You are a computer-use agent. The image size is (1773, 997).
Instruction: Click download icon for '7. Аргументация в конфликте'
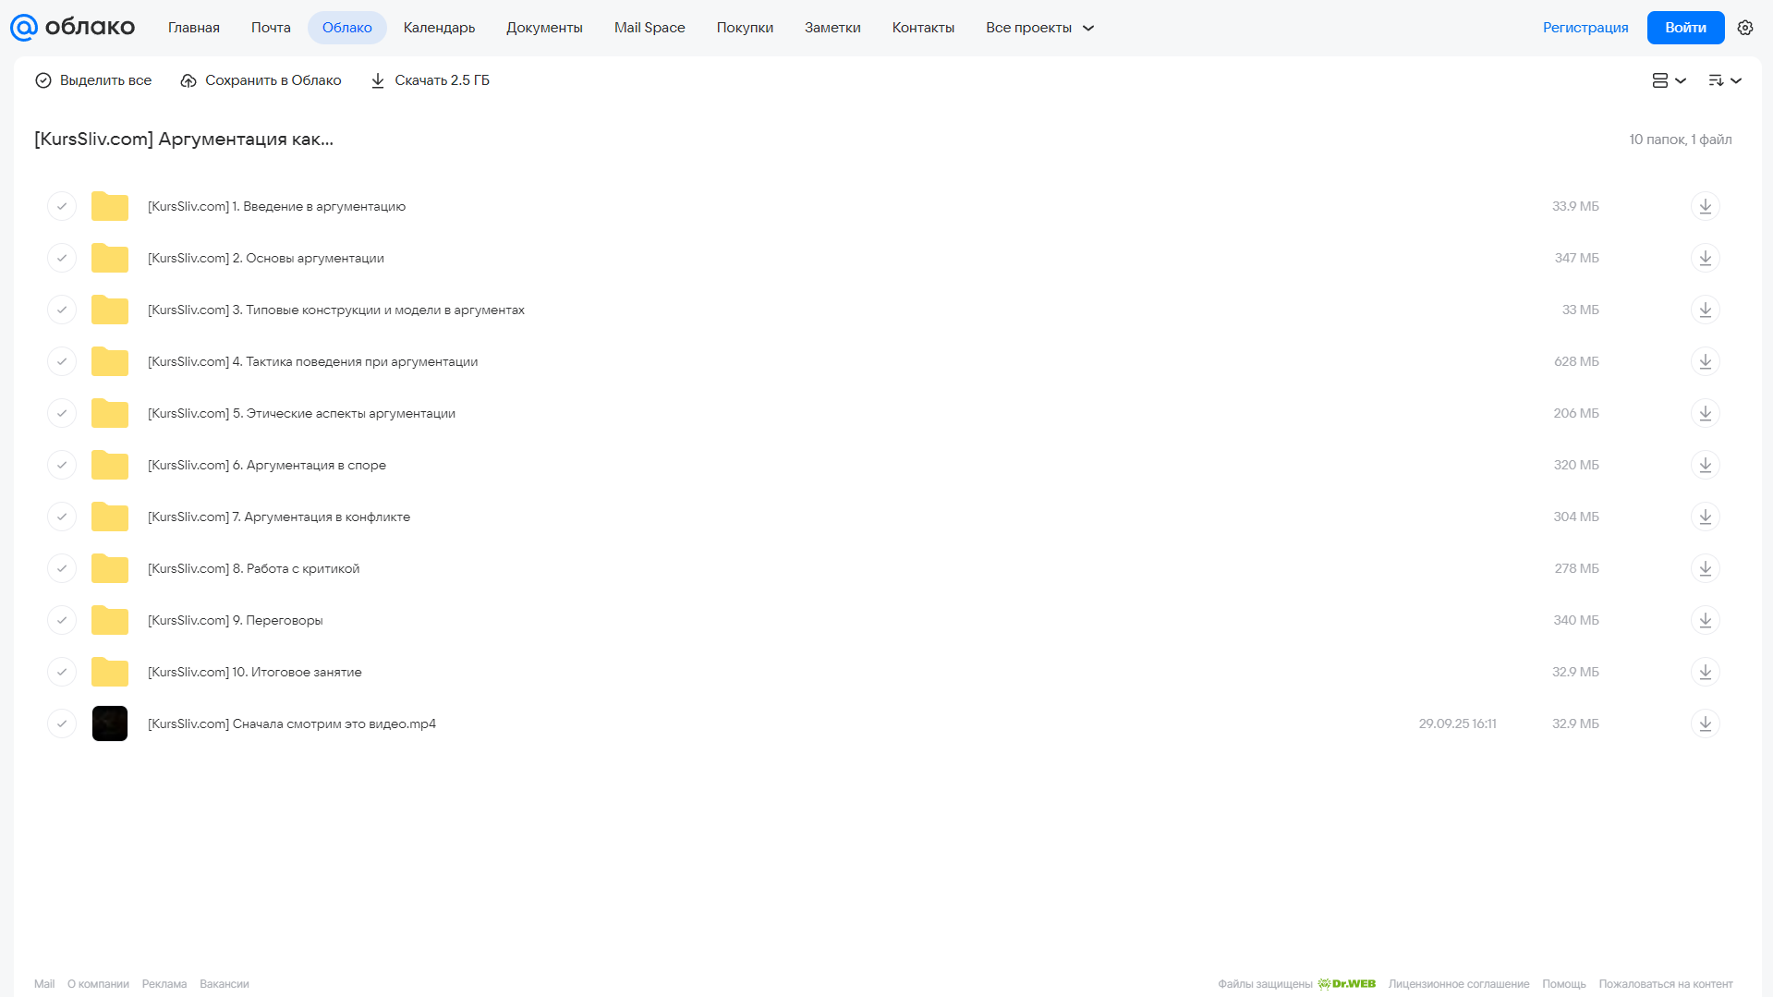click(1705, 517)
